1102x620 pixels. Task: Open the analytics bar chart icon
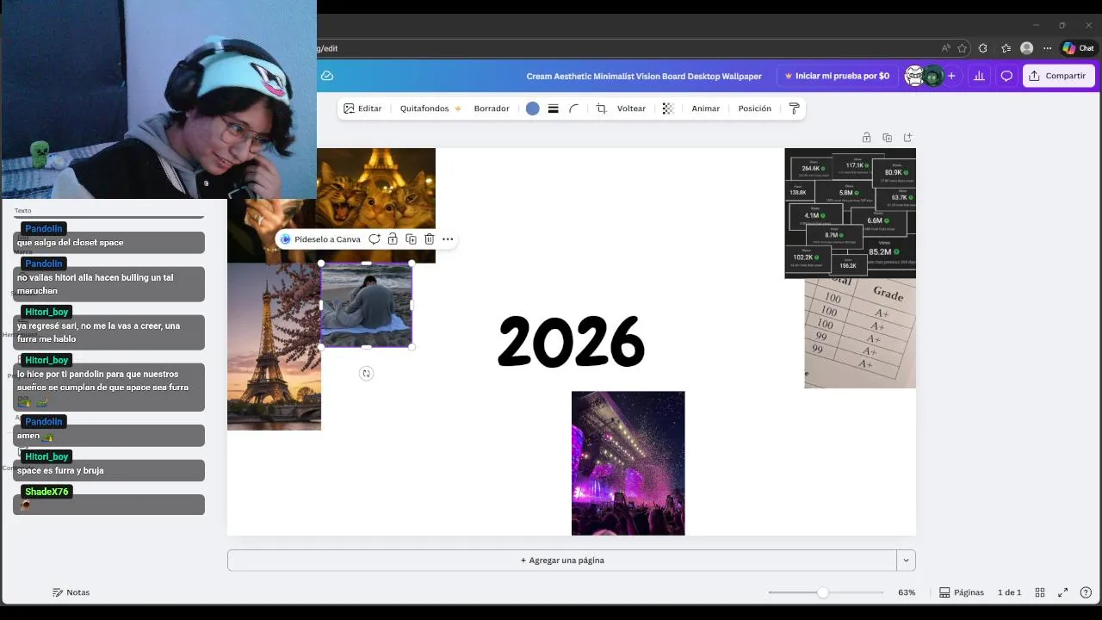(979, 76)
